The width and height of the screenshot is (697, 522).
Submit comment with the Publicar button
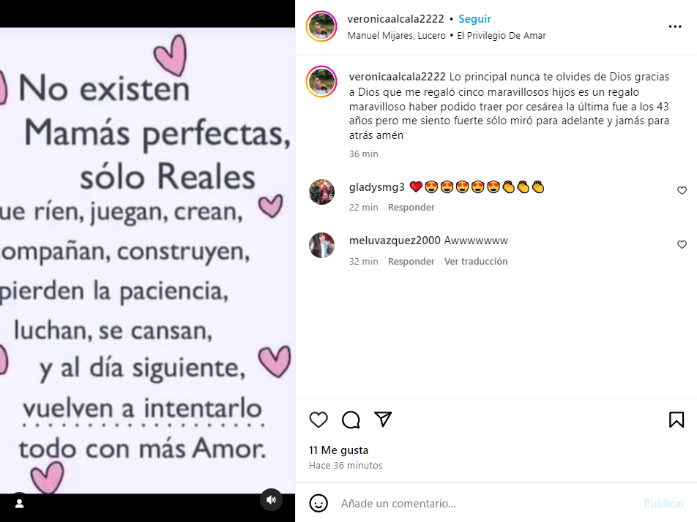[664, 504]
